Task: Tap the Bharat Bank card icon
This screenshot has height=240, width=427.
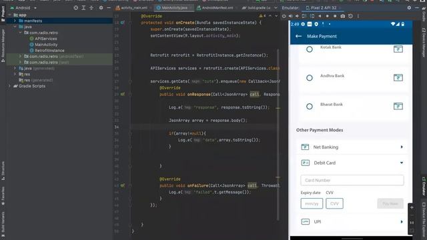Action: [398, 106]
